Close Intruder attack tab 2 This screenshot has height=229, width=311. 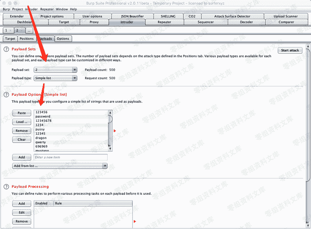pyautogui.click(x=22, y=30)
